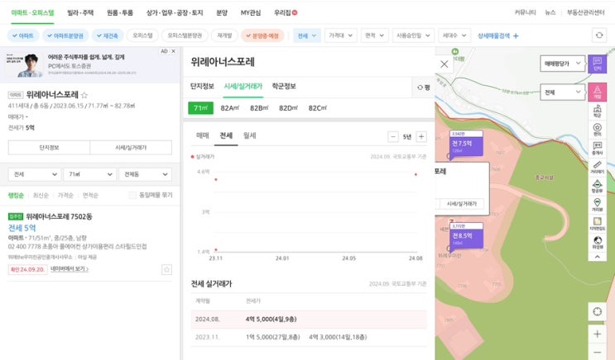Open the 네이버에서 보기 link

pos(70,269)
